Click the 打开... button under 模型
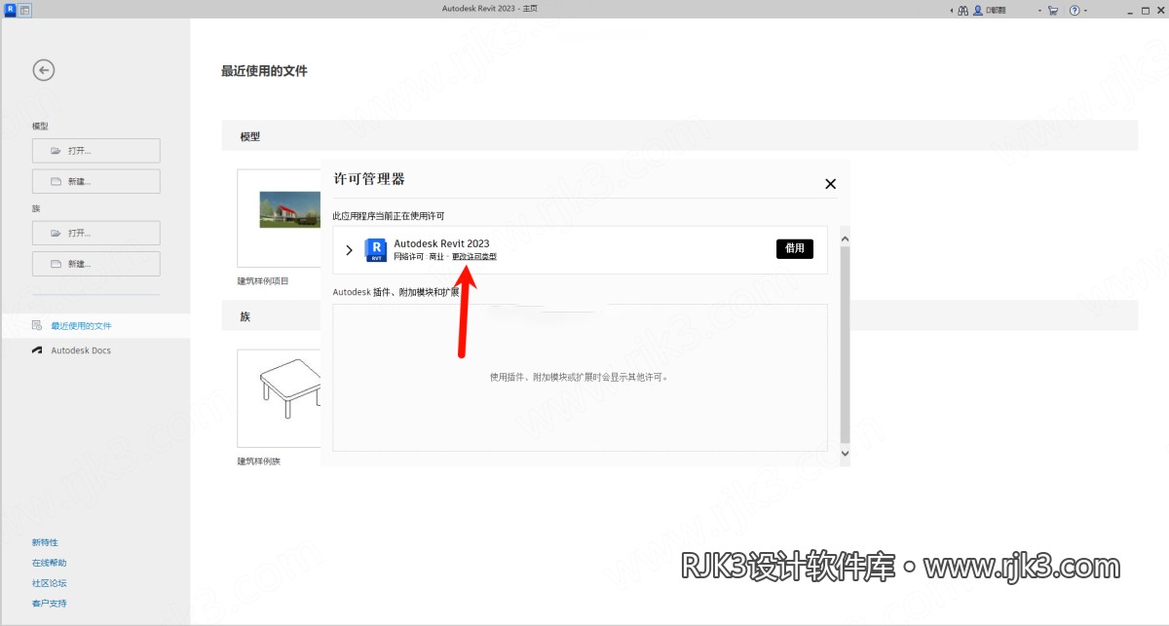The height and width of the screenshot is (626, 1169). point(95,151)
